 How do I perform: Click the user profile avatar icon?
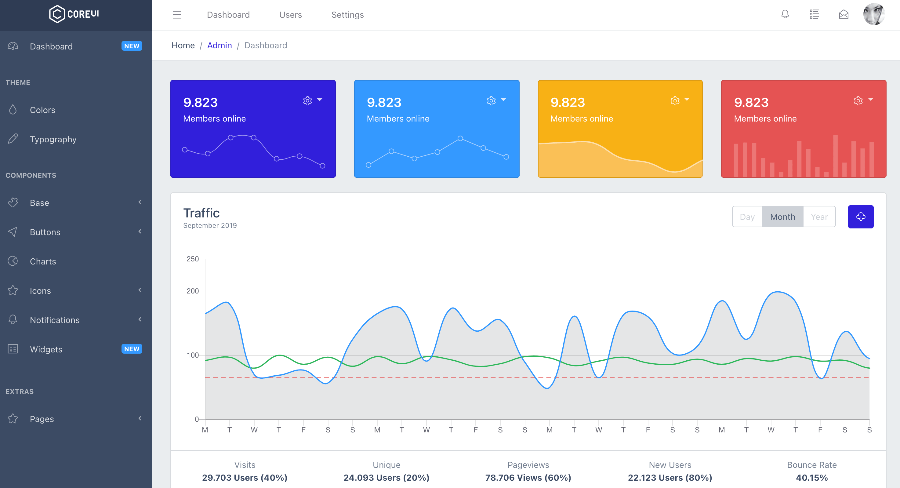(872, 14)
